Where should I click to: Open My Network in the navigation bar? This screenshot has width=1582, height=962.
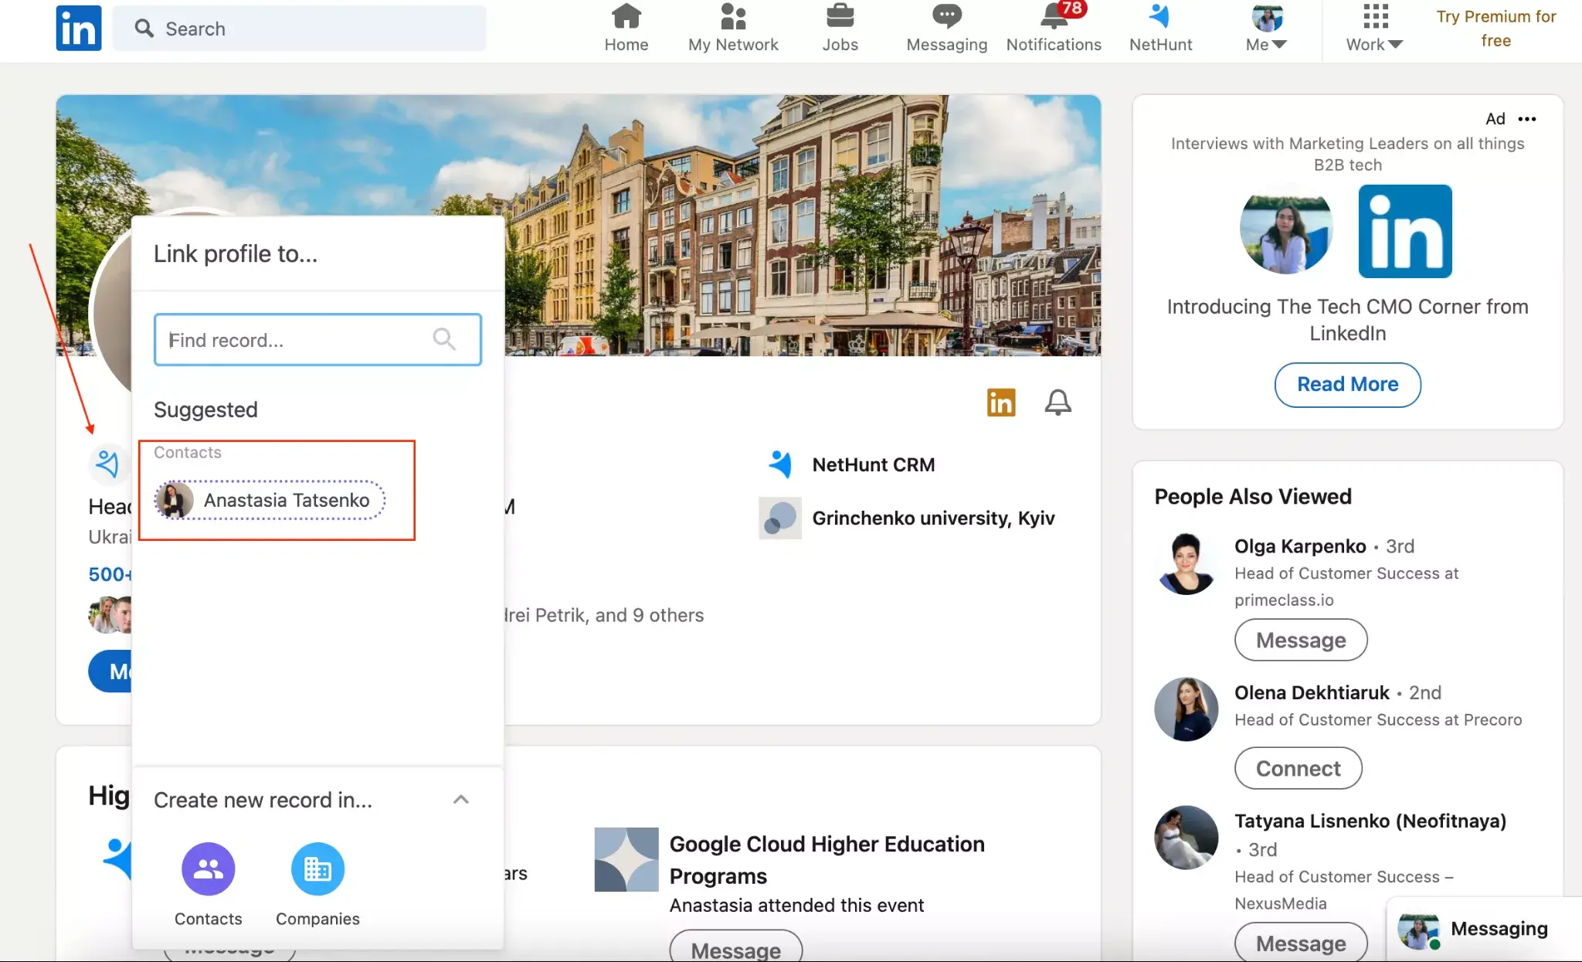[x=733, y=29]
